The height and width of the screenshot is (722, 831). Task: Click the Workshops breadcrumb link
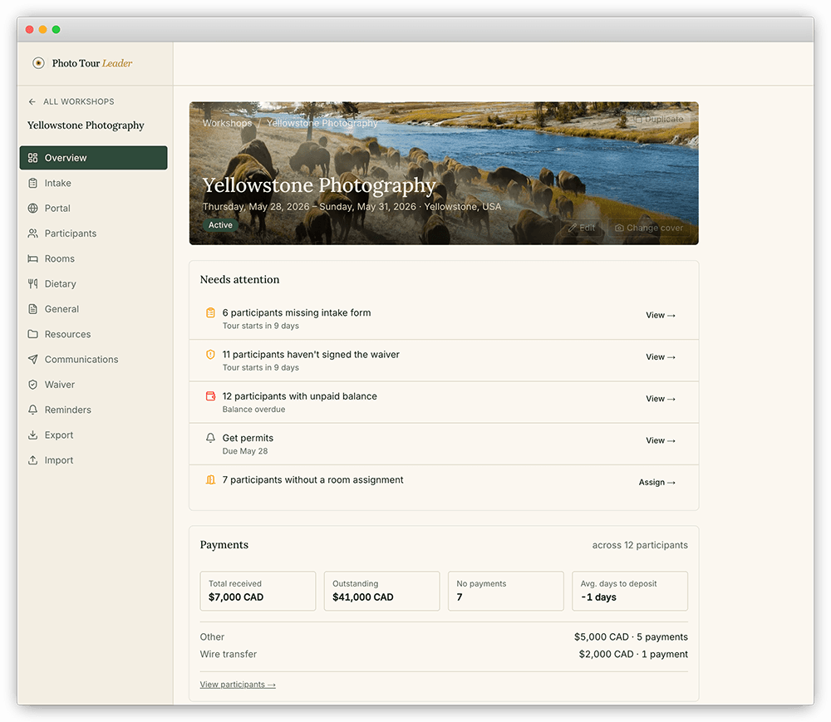tap(228, 123)
